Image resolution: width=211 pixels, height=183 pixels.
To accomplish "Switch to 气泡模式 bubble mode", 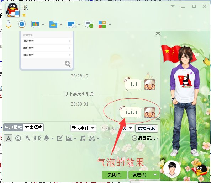I will coord(13,127).
